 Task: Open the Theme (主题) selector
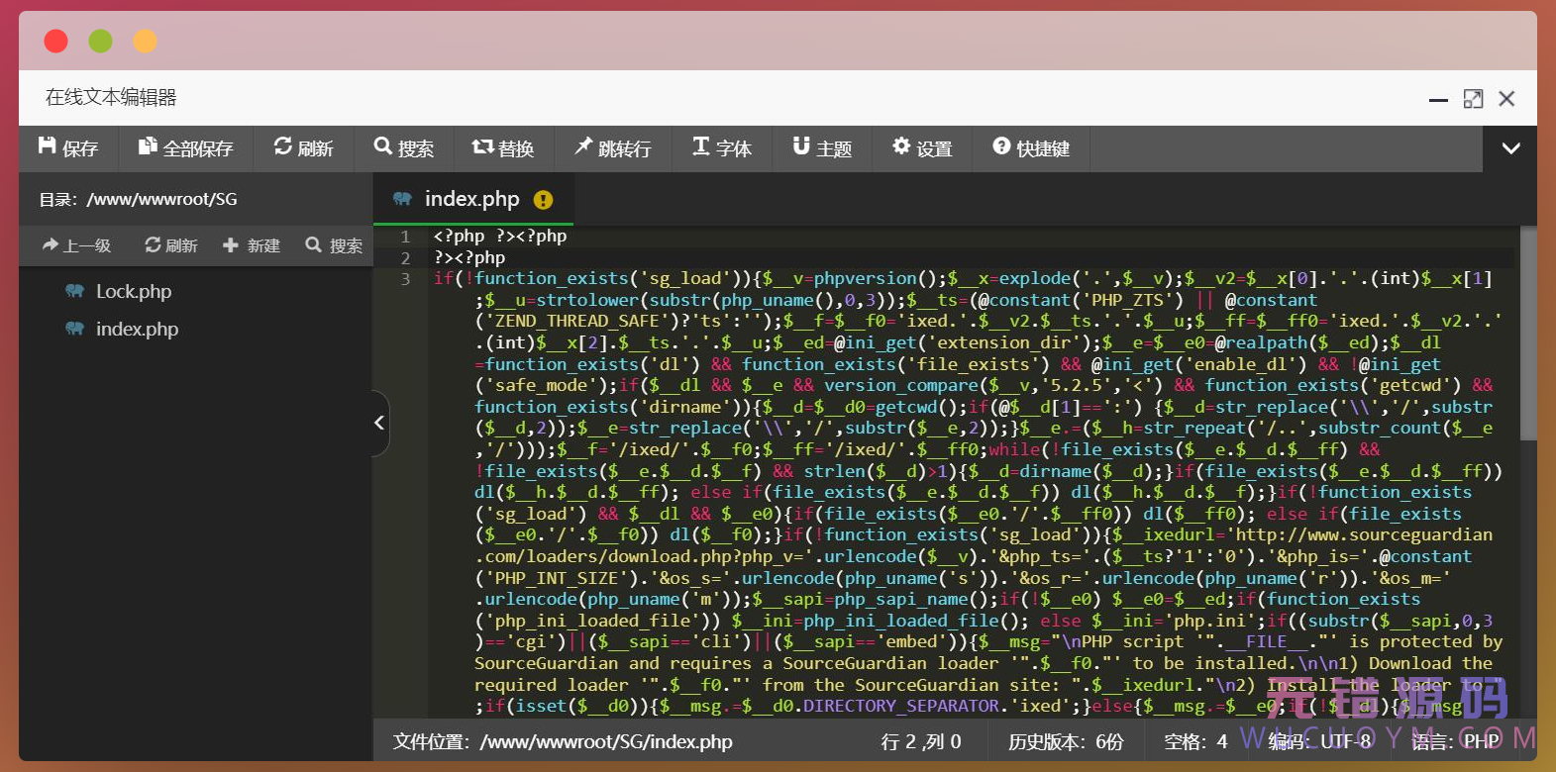[x=822, y=148]
